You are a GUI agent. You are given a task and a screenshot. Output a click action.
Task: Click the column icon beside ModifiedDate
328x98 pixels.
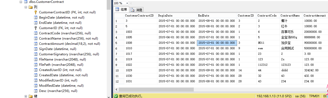(x=36, y=86)
